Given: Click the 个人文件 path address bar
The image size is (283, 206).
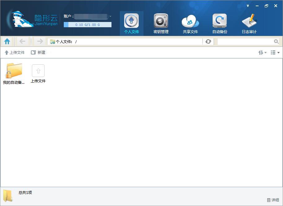Looking at the screenshot, I should click(x=125, y=42).
